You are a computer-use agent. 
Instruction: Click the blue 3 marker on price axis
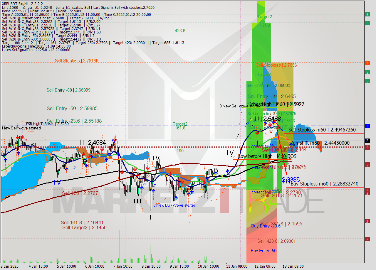coord(367,126)
